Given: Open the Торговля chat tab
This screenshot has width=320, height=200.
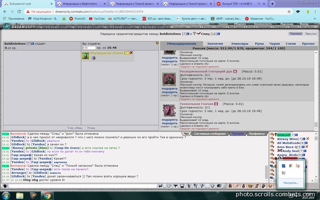Looking at the screenshot, I should (238, 134).
